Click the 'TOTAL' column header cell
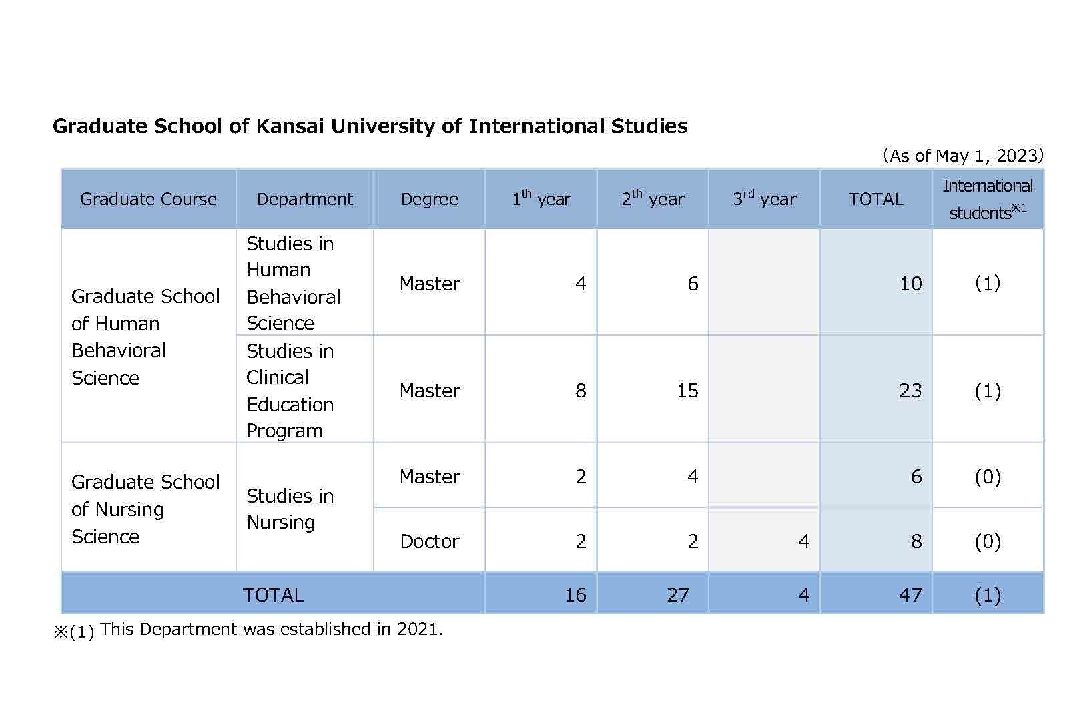1067x705 pixels. (876, 199)
